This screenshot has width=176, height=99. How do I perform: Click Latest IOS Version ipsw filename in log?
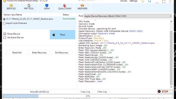[127, 43]
